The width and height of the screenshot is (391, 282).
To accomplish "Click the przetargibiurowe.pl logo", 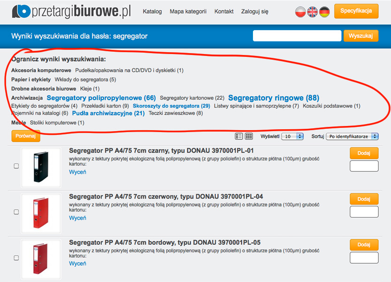I will tap(71, 11).
